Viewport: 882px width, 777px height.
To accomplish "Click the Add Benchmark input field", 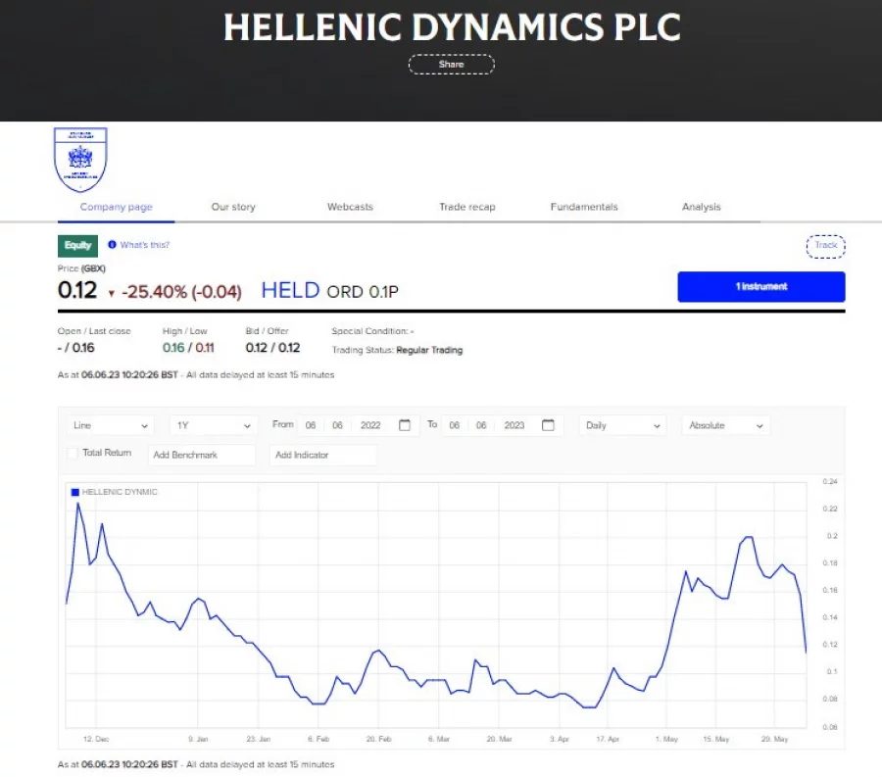I will [201, 454].
